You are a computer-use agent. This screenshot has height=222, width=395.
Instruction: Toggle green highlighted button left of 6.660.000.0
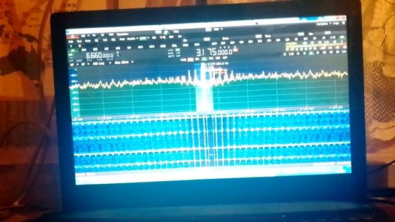click(x=71, y=55)
